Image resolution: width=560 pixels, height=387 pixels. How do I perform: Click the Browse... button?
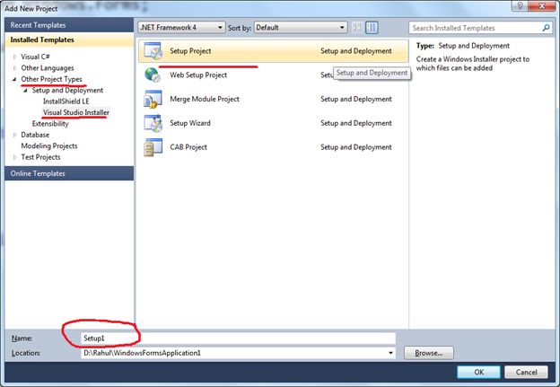tap(429, 353)
